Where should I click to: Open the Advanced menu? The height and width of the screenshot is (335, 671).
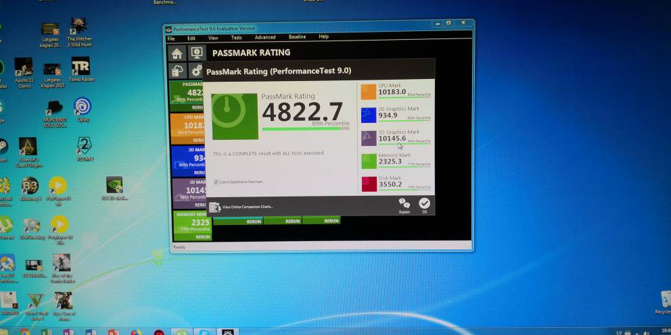pyautogui.click(x=265, y=37)
